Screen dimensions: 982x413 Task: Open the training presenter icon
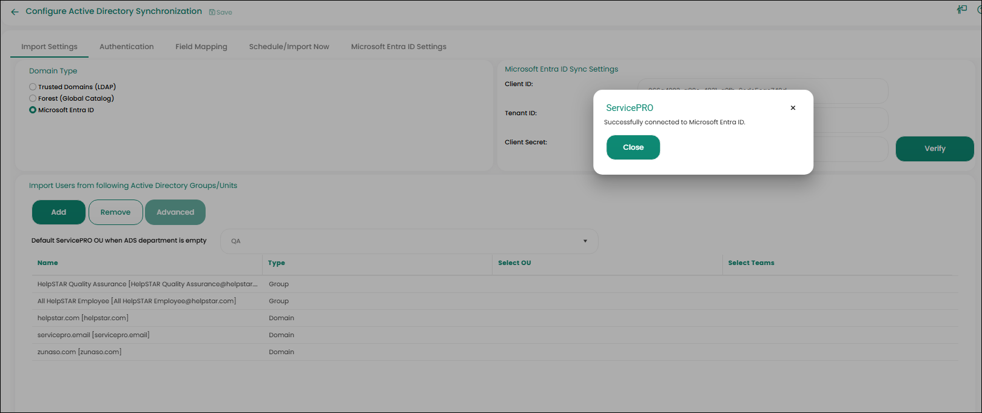pyautogui.click(x=961, y=9)
